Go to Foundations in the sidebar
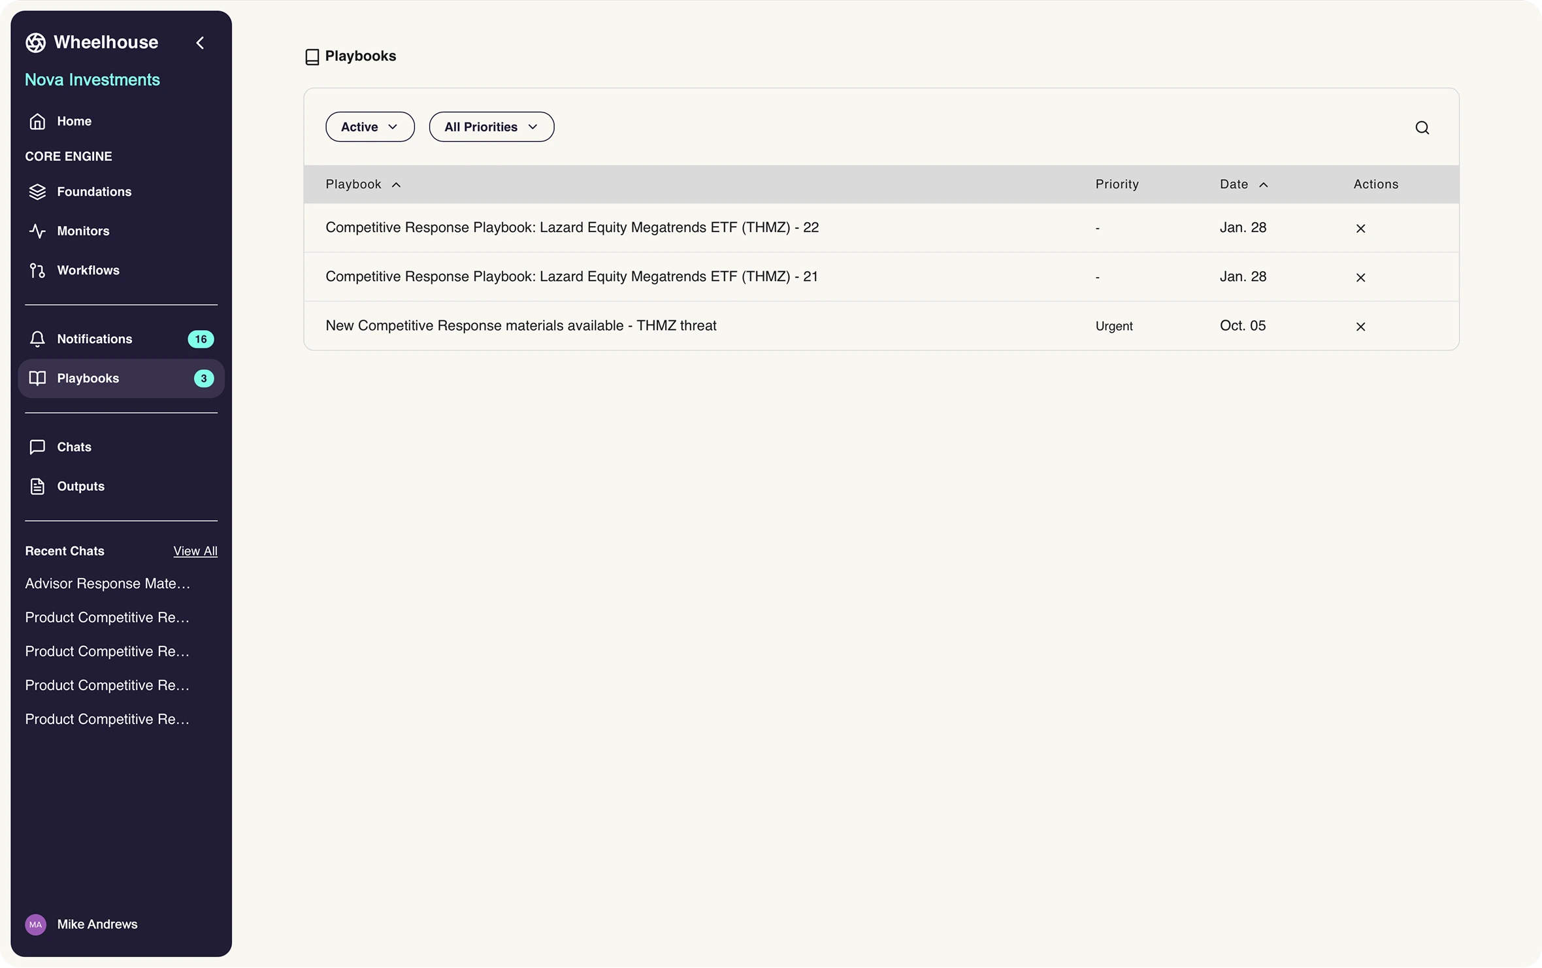 pos(93,192)
